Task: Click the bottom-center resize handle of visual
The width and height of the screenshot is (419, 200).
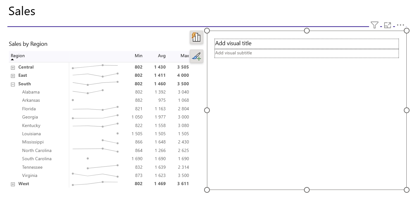Action: 307,190
